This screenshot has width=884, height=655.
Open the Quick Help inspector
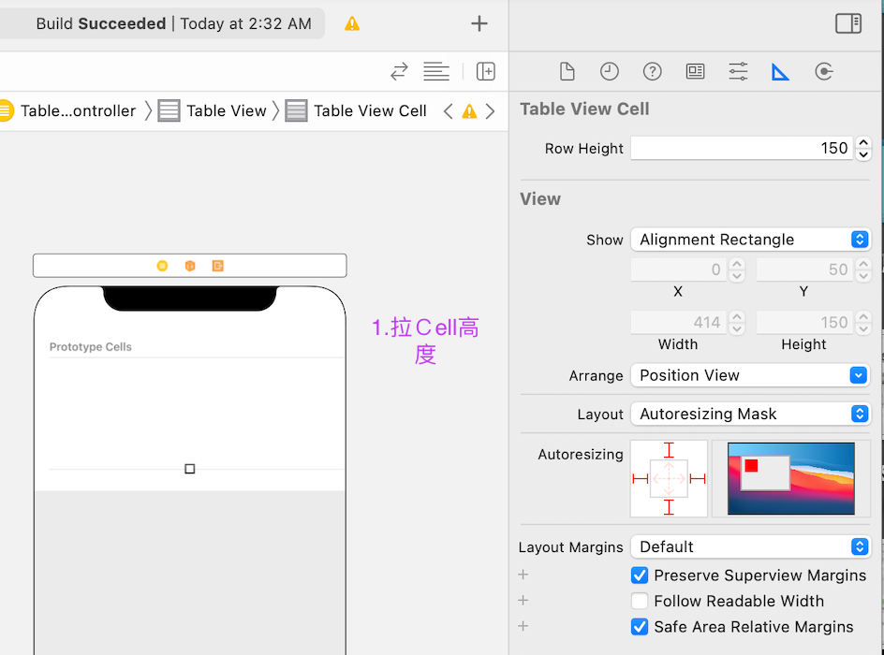pyautogui.click(x=652, y=71)
